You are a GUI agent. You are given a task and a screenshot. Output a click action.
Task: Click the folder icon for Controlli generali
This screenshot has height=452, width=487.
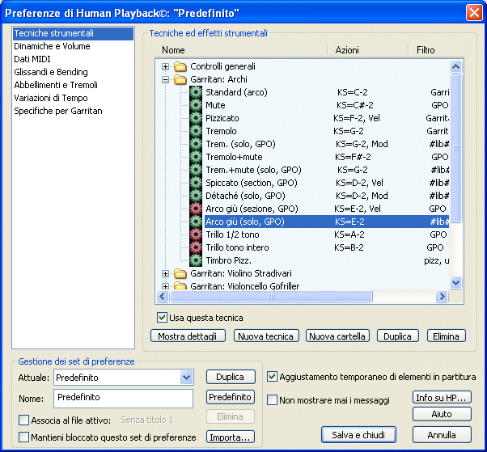pos(180,66)
